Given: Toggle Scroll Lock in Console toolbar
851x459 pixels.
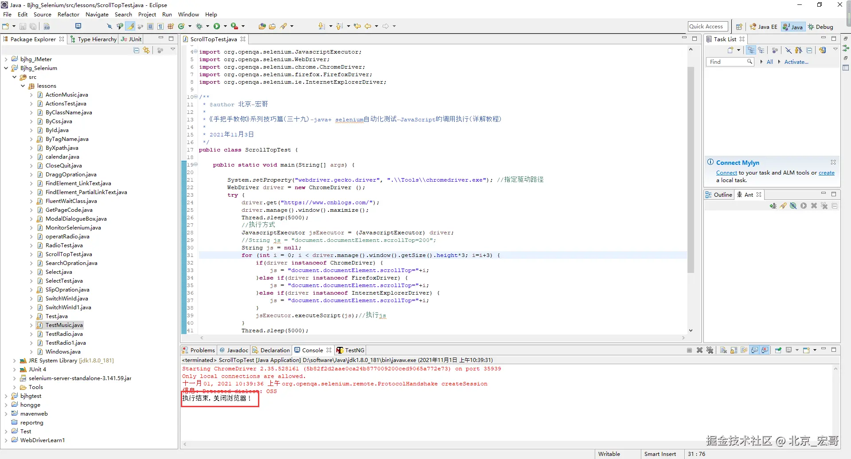Looking at the screenshot, I should [734, 350].
